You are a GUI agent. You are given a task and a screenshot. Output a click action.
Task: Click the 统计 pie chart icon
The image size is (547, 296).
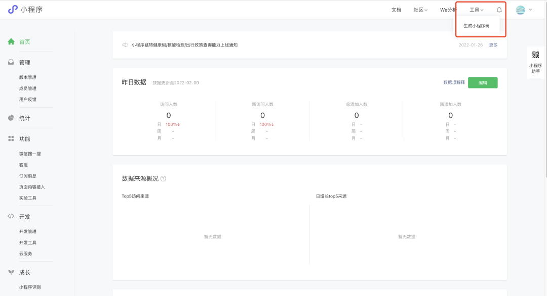pyautogui.click(x=11, y=118)
